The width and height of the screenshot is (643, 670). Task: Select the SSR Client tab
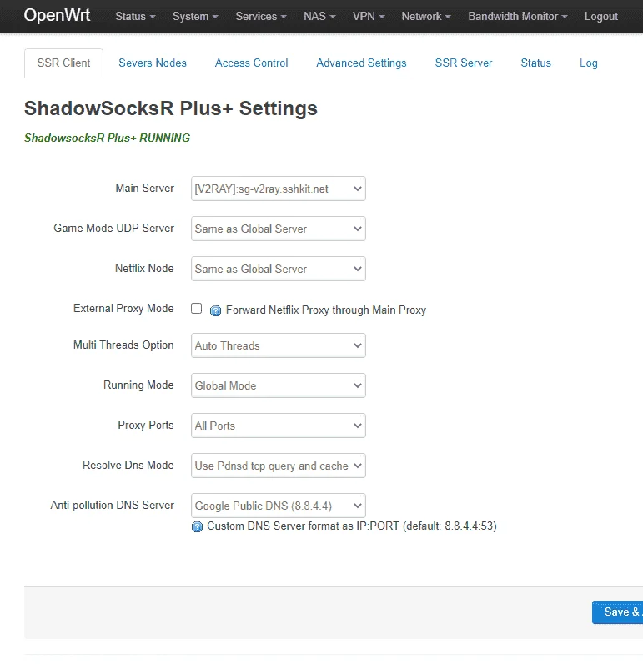[x=63, y=63]
